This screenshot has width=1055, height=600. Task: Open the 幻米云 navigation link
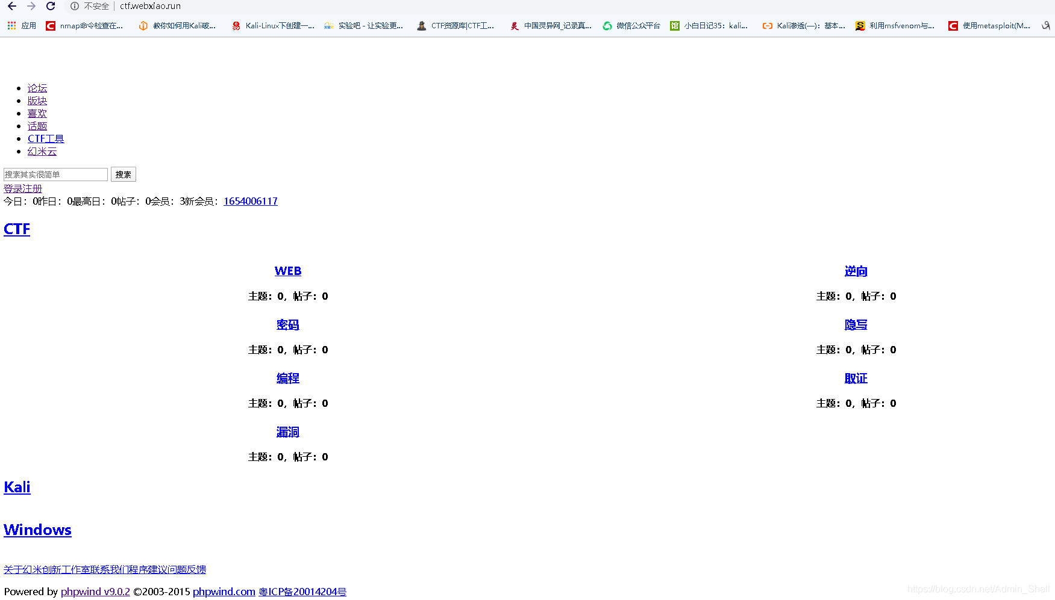[x=42, y=152]
